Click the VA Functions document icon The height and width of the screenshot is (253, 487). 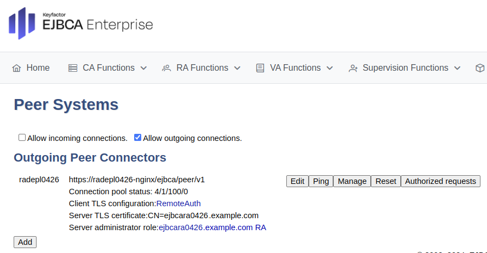260,68
